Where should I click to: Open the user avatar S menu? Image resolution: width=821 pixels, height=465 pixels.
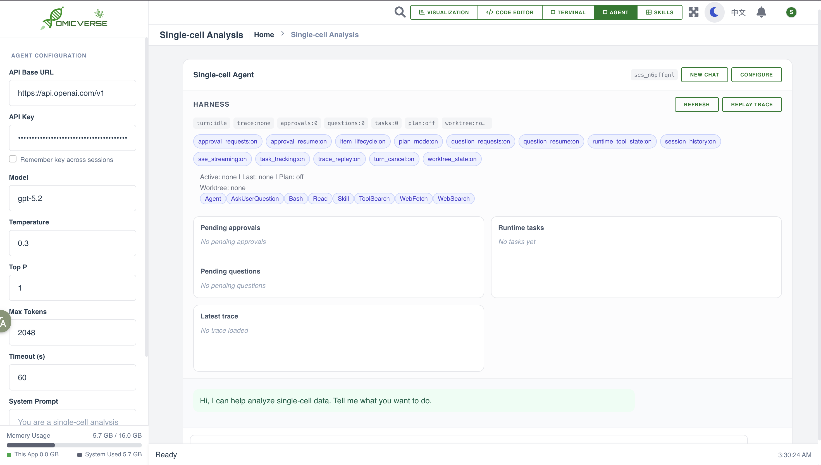click(x=791, y=12)
